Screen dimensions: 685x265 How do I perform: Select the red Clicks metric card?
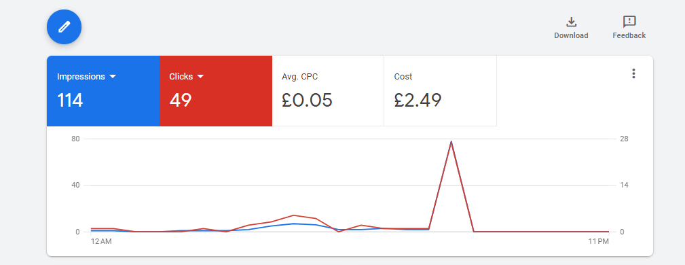click(216, 91)
